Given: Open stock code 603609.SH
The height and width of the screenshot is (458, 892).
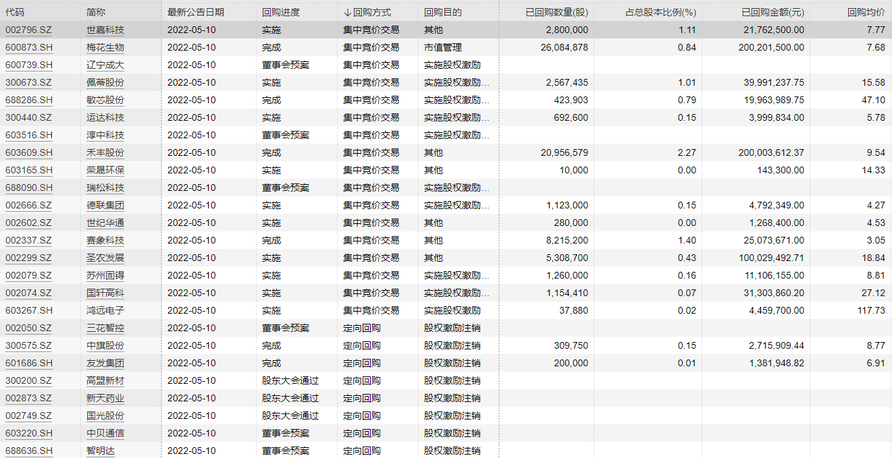Looking at the screenshot, I should click(x=29, y=152).
